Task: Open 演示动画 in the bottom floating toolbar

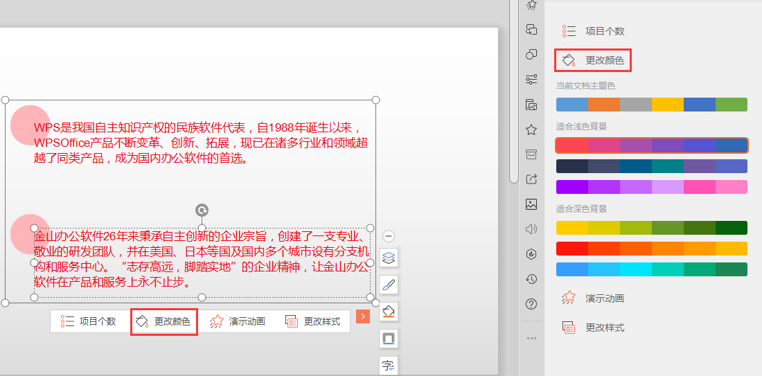Action: [238, 321]
